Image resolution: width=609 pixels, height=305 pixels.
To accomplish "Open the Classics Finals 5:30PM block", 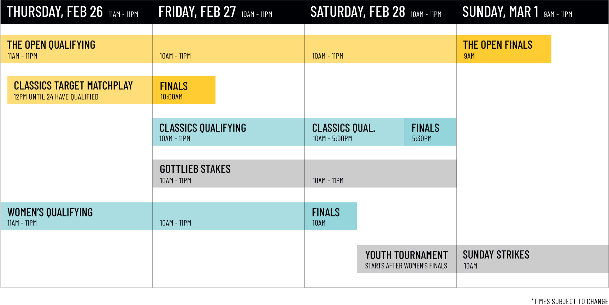I will 430,132.
